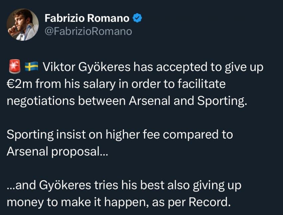Click the "€2m" amount in the tweet
Image resolution: width=283 pixels, height=215 pixels.
coord(19,84)
